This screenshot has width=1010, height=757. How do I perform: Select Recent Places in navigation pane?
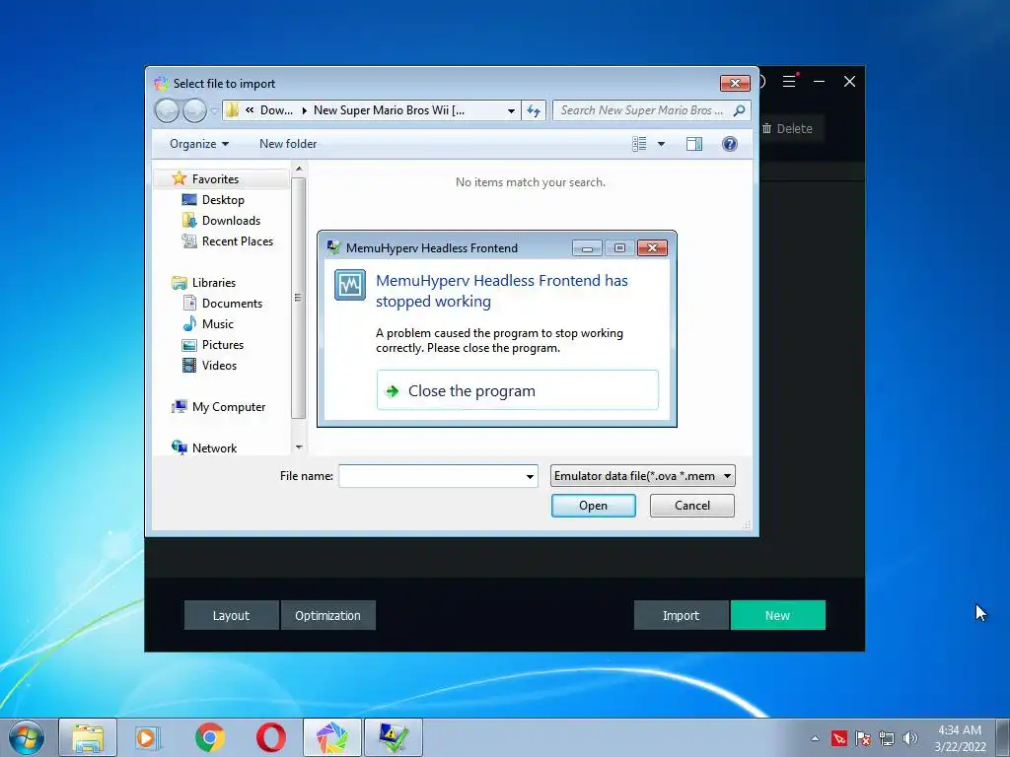click(237, 241)
